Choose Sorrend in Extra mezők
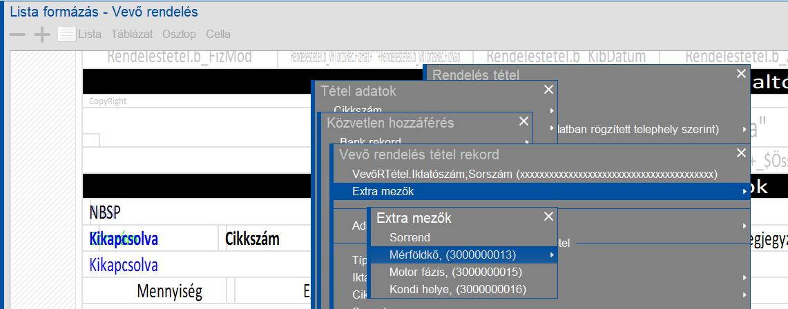Viewport: 788px width, 309px height. tap(463, 238)
